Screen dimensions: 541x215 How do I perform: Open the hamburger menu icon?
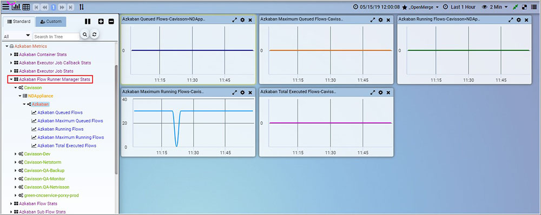click(x=6, y=6)
